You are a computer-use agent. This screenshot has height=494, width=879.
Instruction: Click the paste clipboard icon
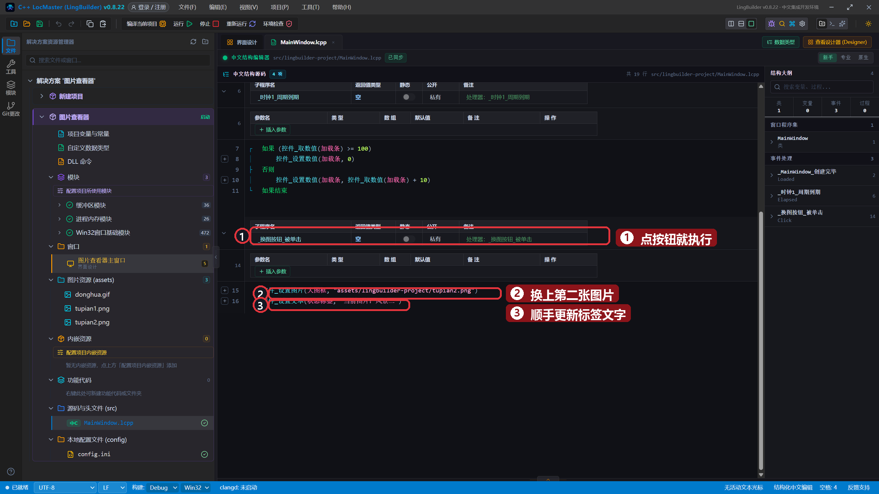point(103,24)
